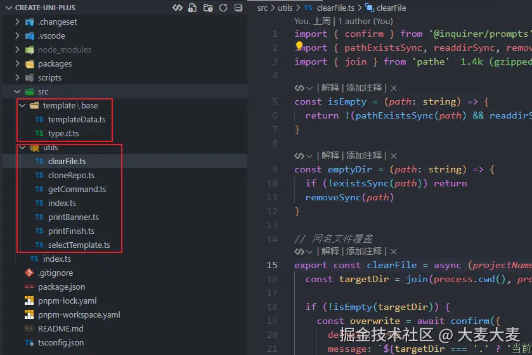The image size is (532, 355).
Task: Click the node_modules folder icon
Action: [30, 50]
